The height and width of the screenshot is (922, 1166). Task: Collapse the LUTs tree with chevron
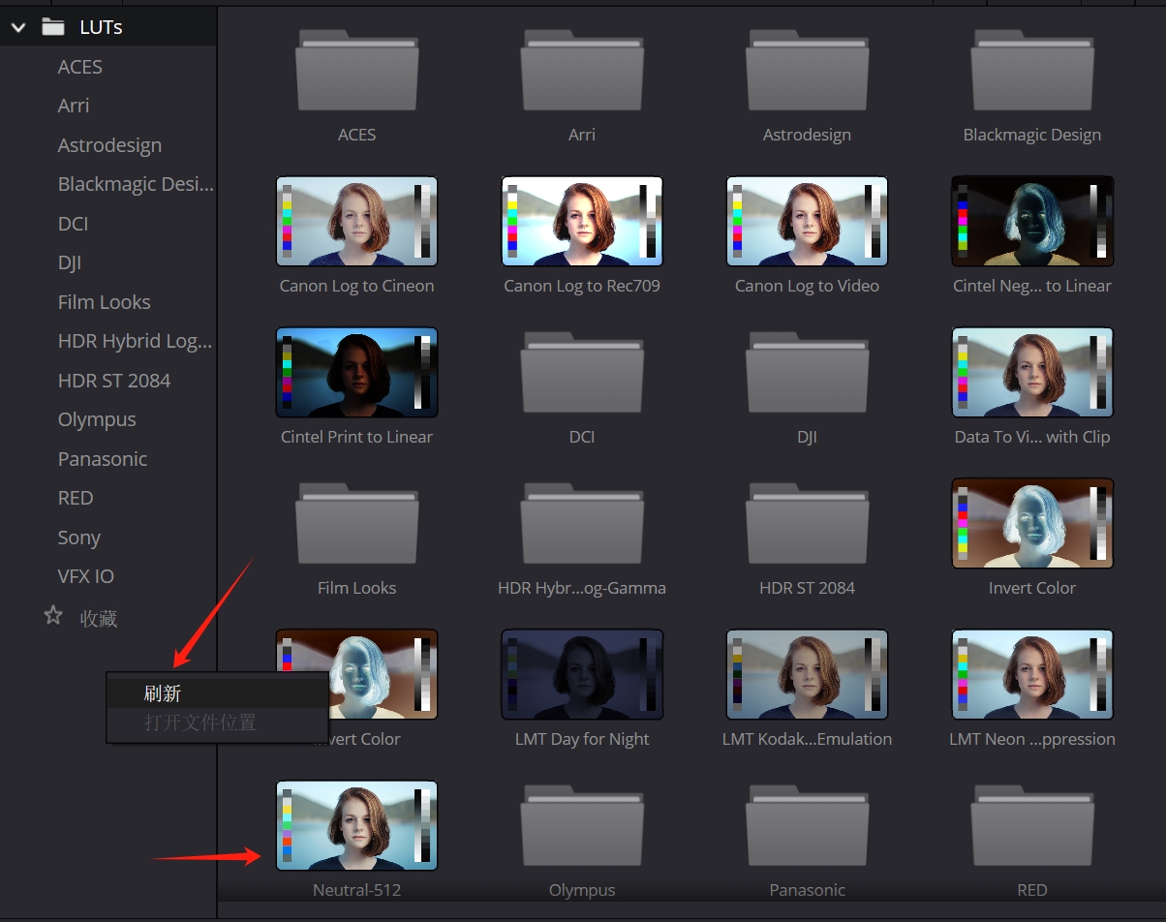pyautogui.click(x=17, y=27)
